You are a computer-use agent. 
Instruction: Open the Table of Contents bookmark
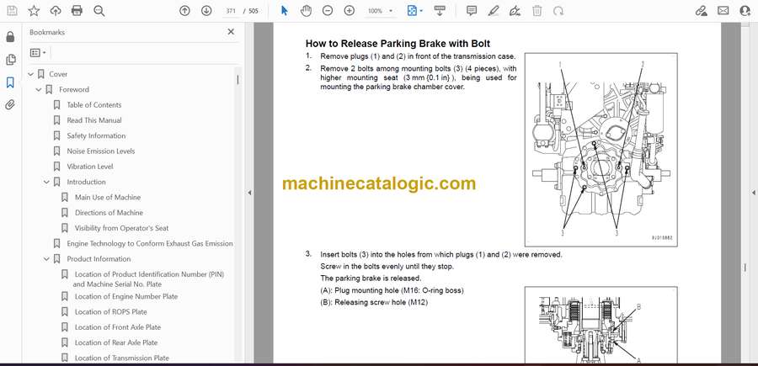[x=94, y=105]
